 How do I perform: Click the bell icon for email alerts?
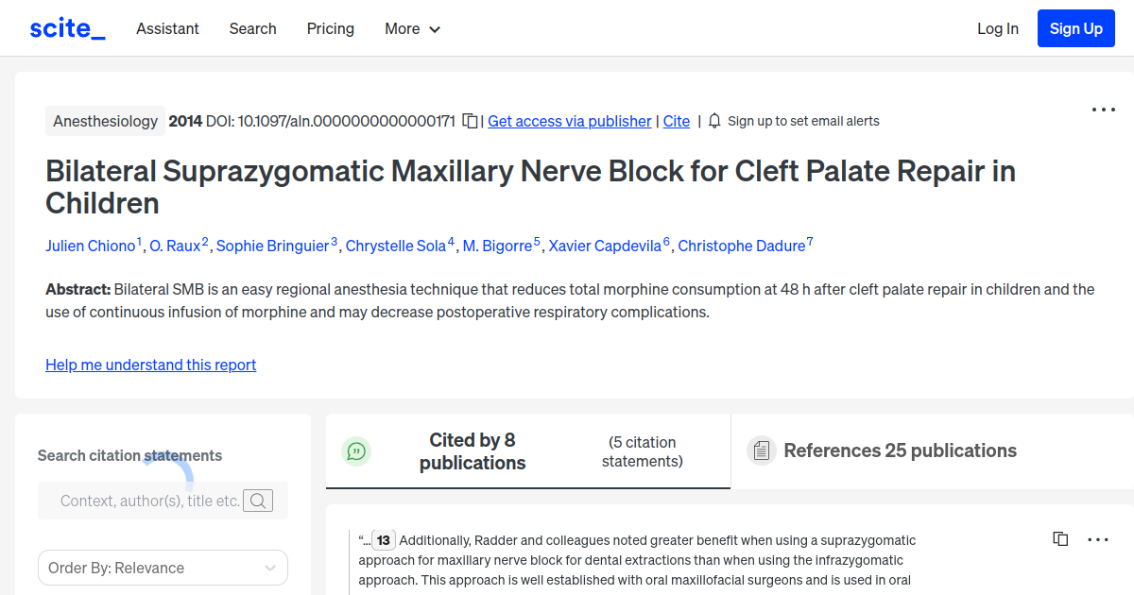(x=714, y=121)
